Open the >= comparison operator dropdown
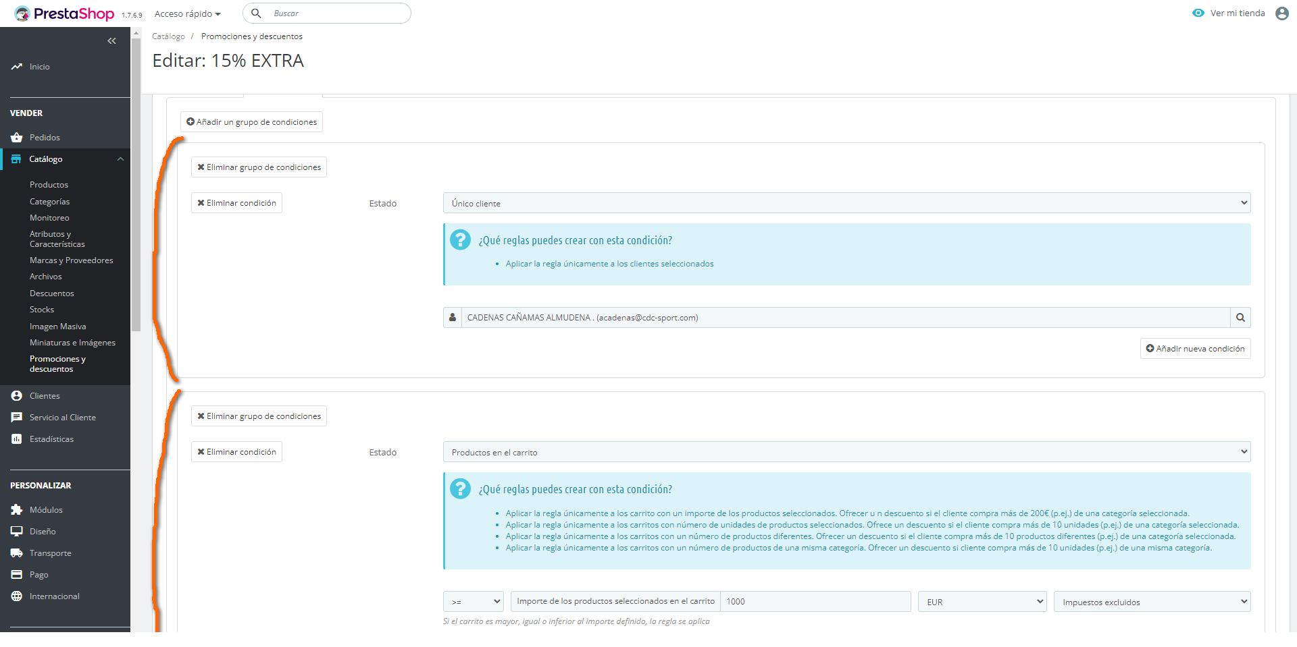Screen dimensions: 1297x647 474,602
